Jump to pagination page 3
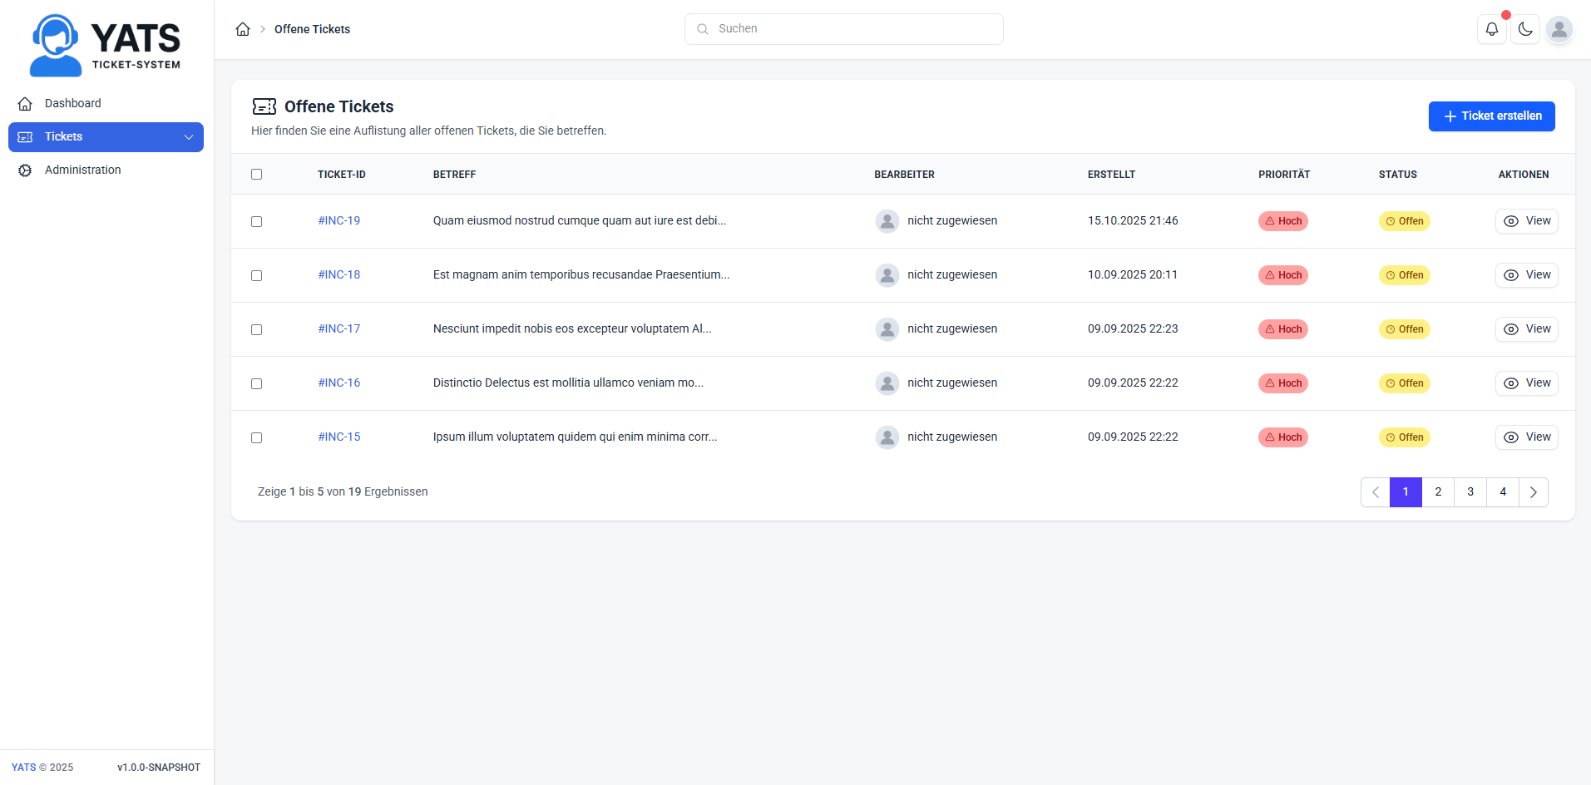This screenshot has width=1591, height=785. 1470,491
